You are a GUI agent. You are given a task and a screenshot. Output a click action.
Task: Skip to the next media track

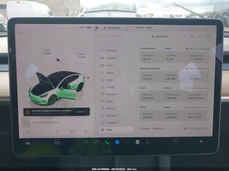coord(57,131)
